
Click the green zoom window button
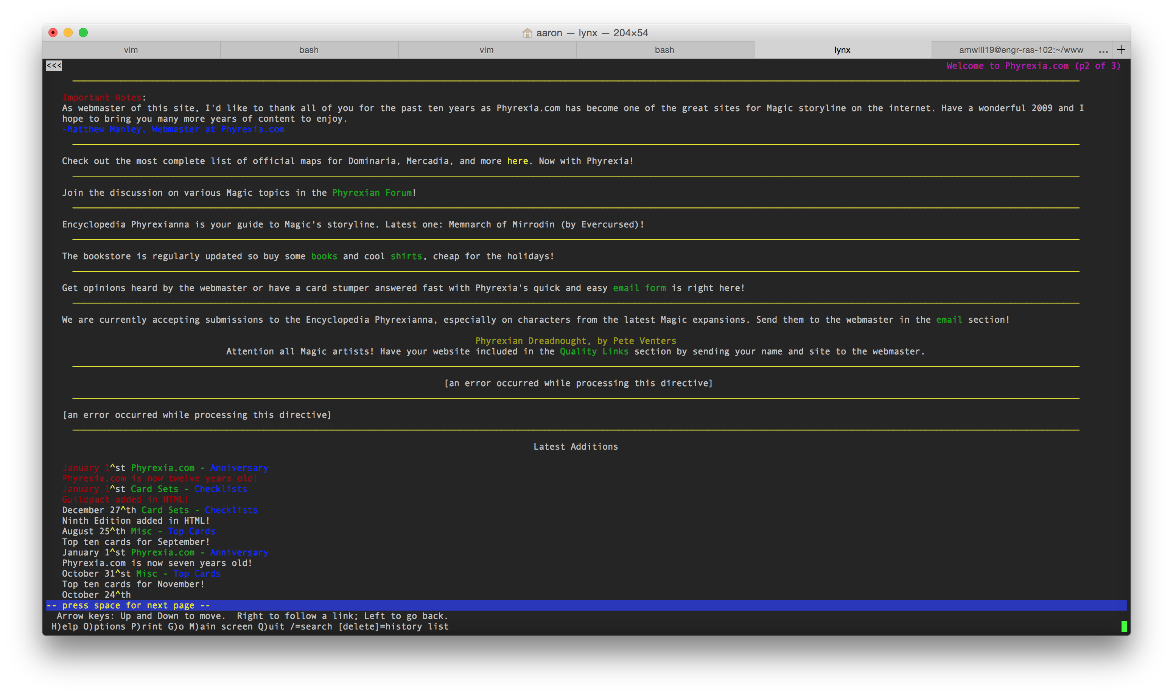coord(83,32)
